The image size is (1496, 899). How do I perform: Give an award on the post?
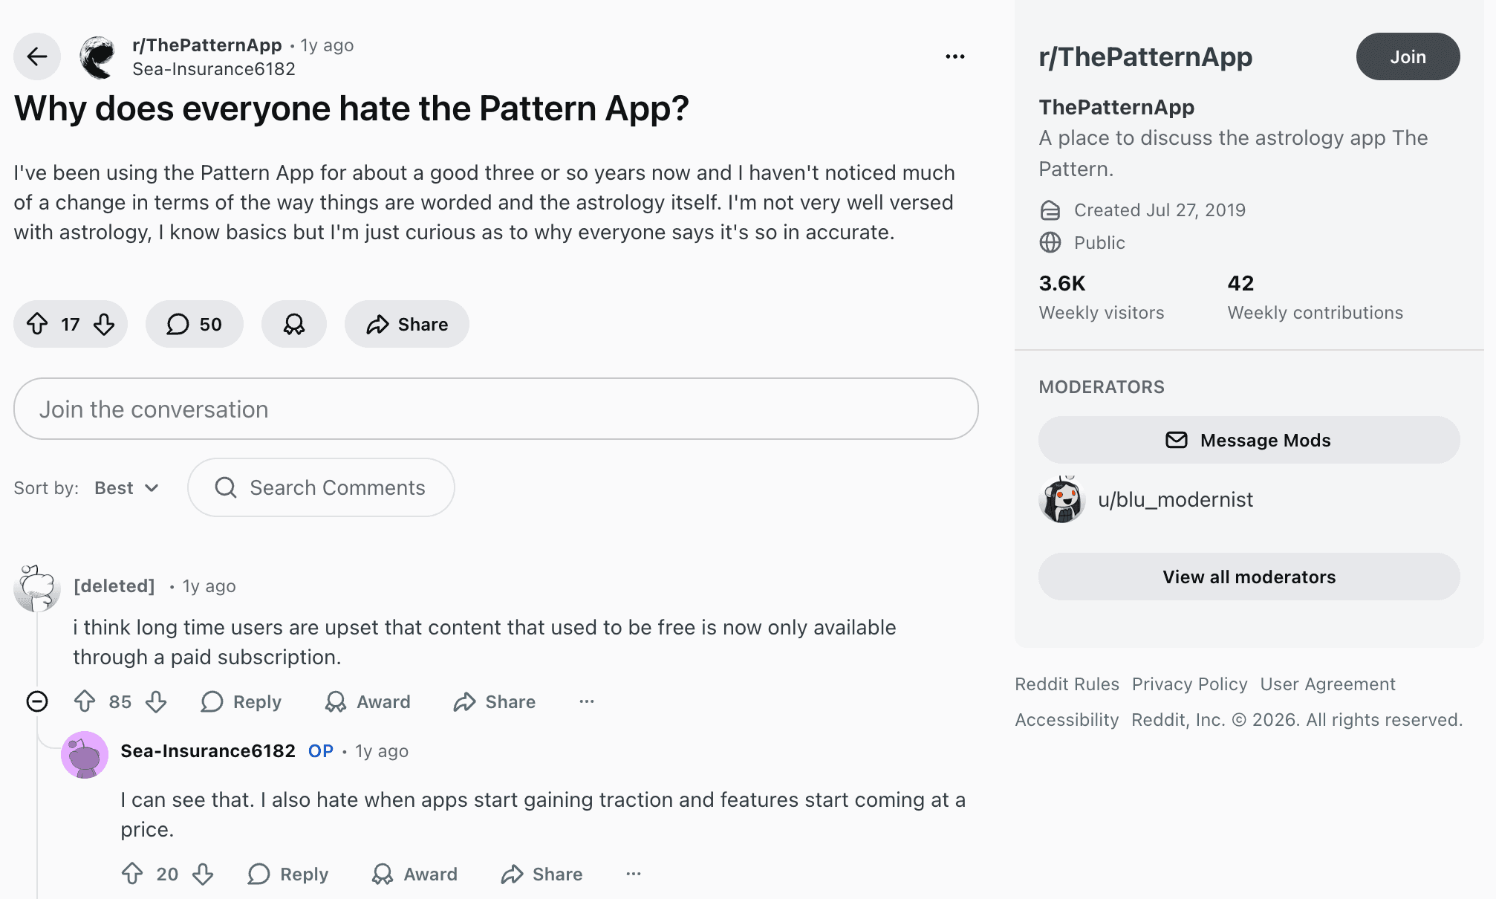tap(293, 324)
